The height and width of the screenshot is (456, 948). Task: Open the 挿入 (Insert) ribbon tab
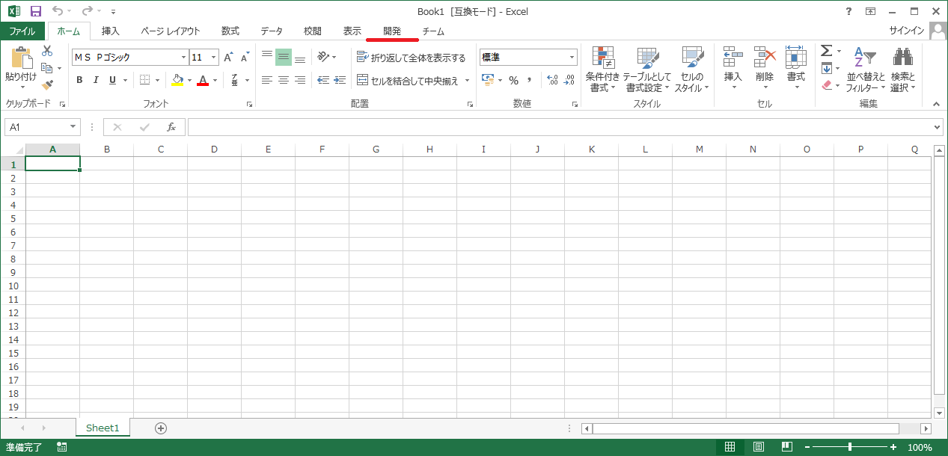click(x=111, y=31)
